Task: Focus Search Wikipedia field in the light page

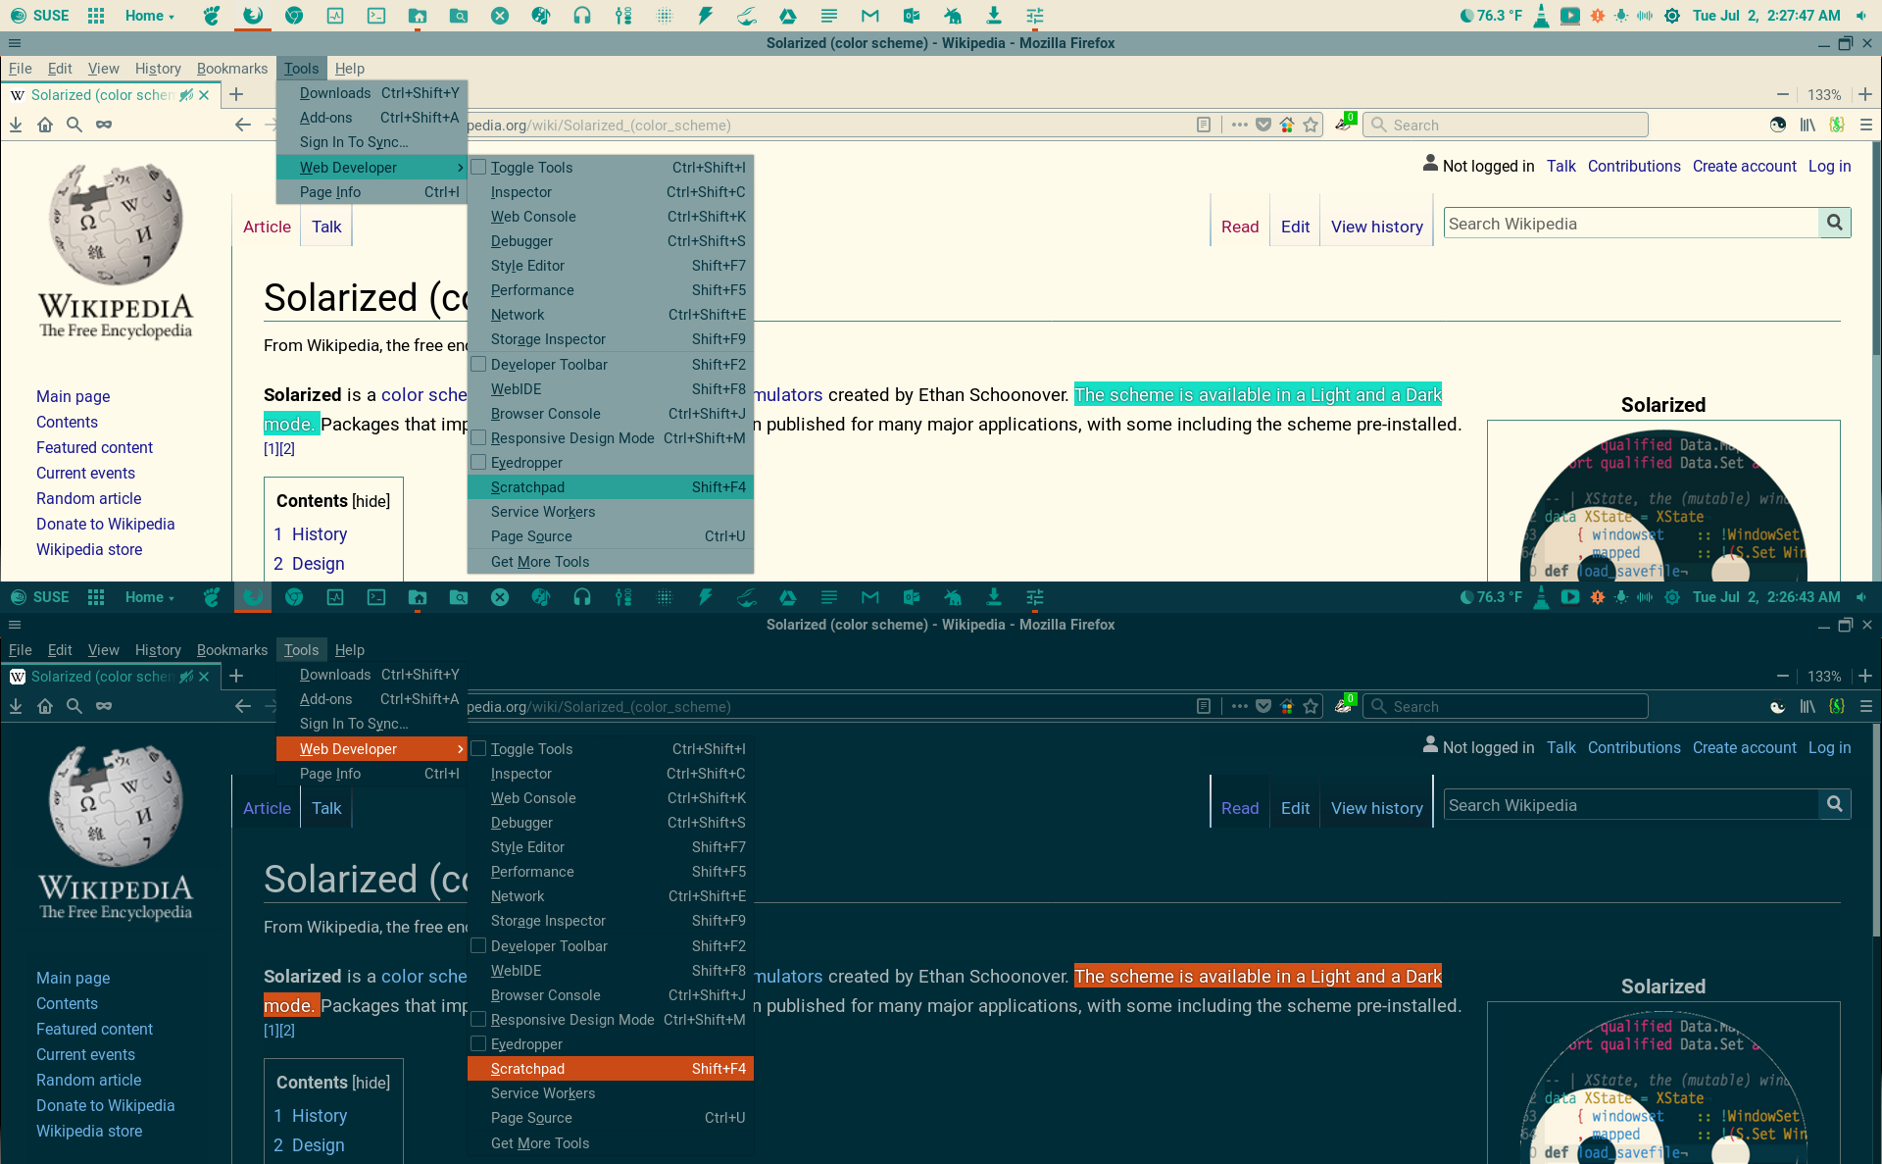Action: [x=1631, y=223]
